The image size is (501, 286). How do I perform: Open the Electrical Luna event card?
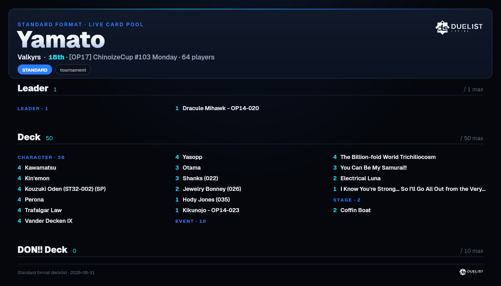[357, 178]
